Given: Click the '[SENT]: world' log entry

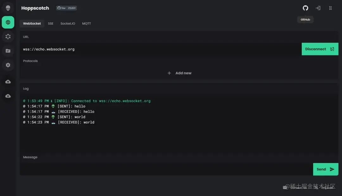Looking at the screenshot, I should pos(54,117).
